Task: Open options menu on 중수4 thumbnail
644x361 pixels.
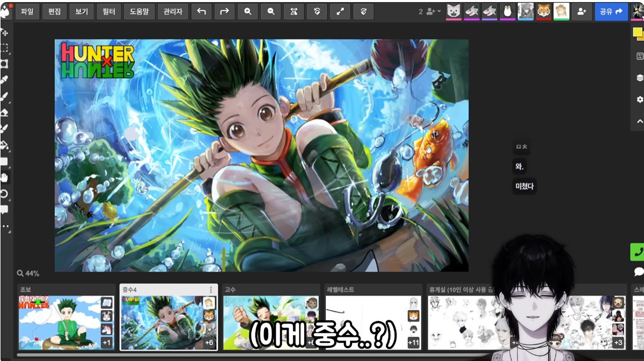Action: click(211, 290)
